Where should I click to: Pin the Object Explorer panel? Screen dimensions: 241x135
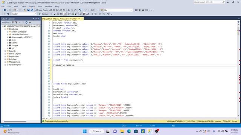point(36,19)
